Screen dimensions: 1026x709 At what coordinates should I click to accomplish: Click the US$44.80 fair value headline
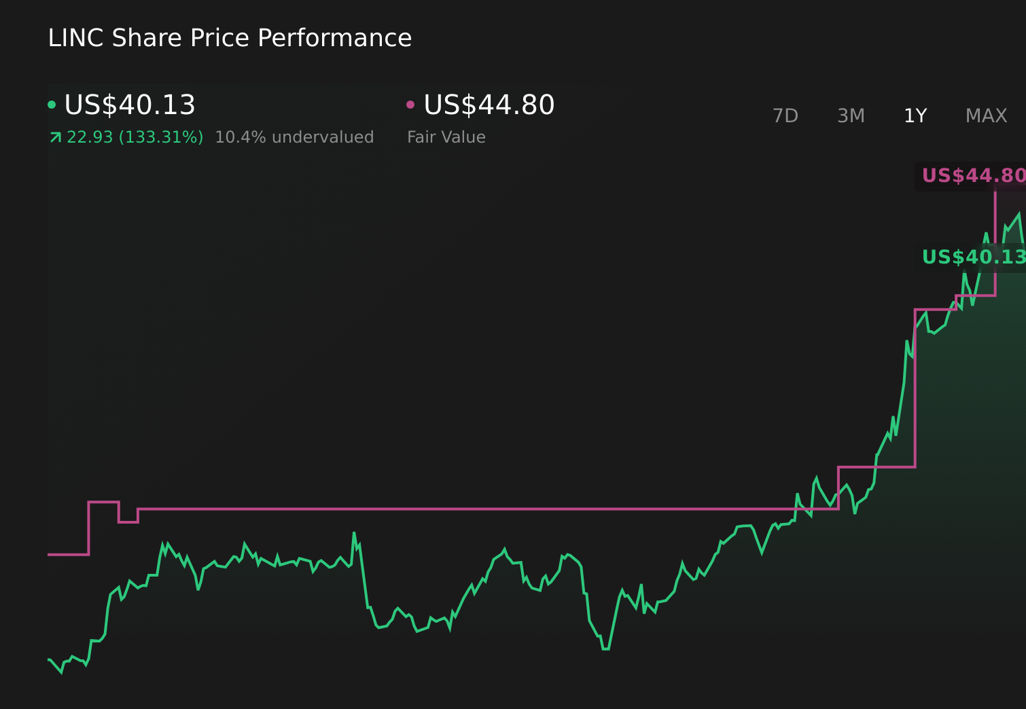[489, 105]
